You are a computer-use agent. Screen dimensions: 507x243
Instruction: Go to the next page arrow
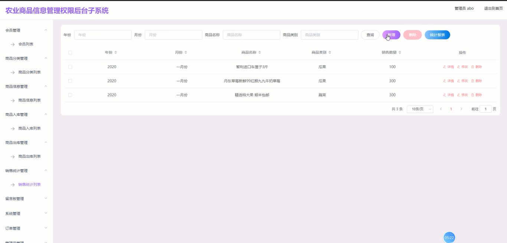pos(461,109)
